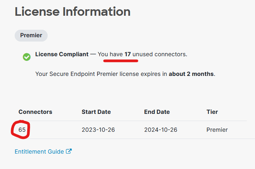Click the green License Compliant checkmark icon
The width and height of the screenshot is (255, 169).
[x=27, y=57]
